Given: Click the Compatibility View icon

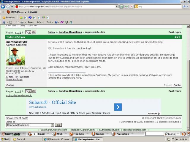Looking at the screenshot, I should 121,7.
